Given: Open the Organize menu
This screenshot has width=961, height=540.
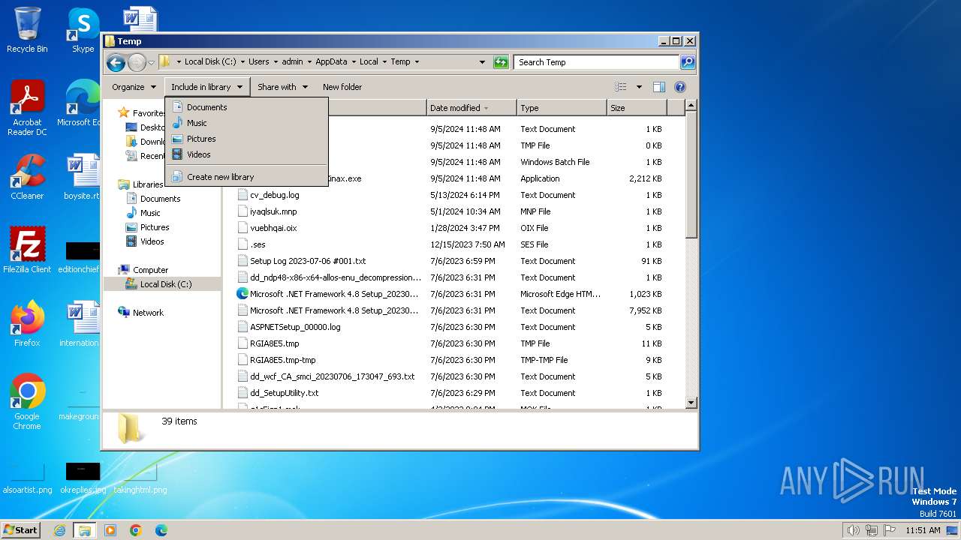Looking at the screenshot, I should (134, 87).
